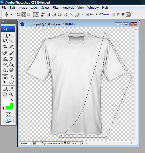Select the Type tool
Screen dimensions: 145x153
coord(11,76)
